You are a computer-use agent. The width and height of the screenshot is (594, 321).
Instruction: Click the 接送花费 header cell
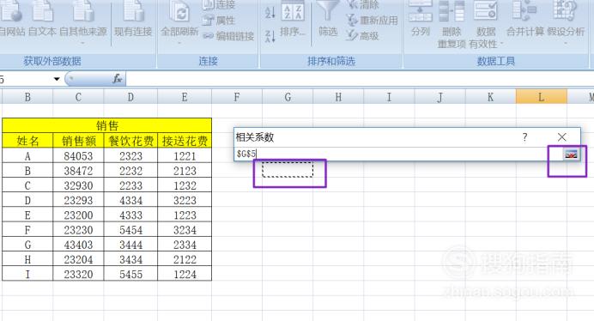click(x=185, y=141)
